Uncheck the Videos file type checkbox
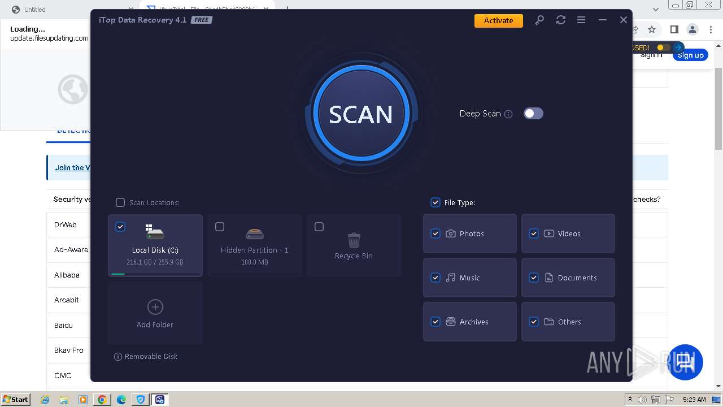The height and width of the screenshot is (407, 723). tap(534, 233)
